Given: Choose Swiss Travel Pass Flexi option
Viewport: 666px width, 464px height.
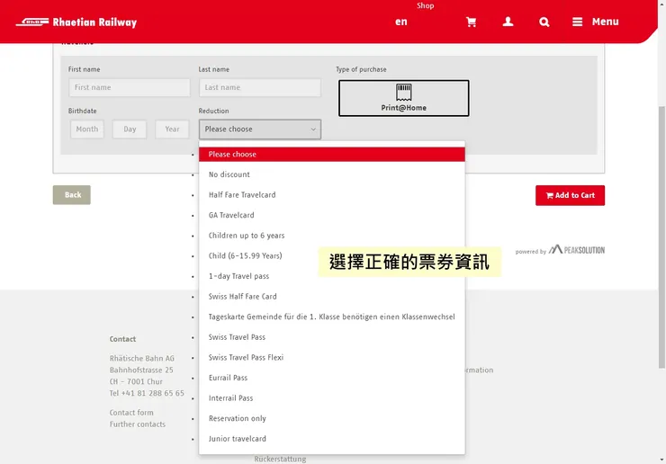Looking at the screenshot, I should point(332,358).
